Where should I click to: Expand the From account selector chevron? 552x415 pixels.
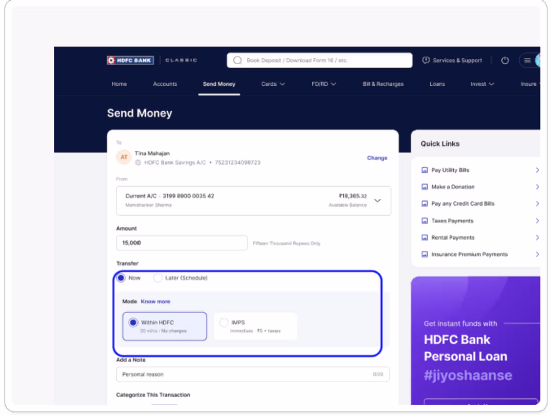[377, 200]
